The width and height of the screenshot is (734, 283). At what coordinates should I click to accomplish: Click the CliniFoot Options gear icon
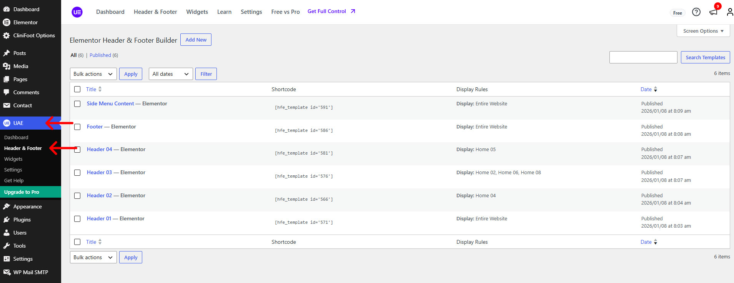click(7, 35)
